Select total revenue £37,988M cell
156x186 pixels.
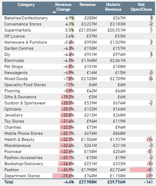88,182
